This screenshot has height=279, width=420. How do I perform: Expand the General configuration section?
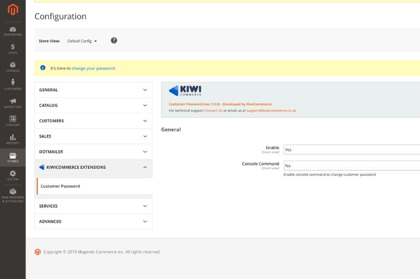click(93, 90)
